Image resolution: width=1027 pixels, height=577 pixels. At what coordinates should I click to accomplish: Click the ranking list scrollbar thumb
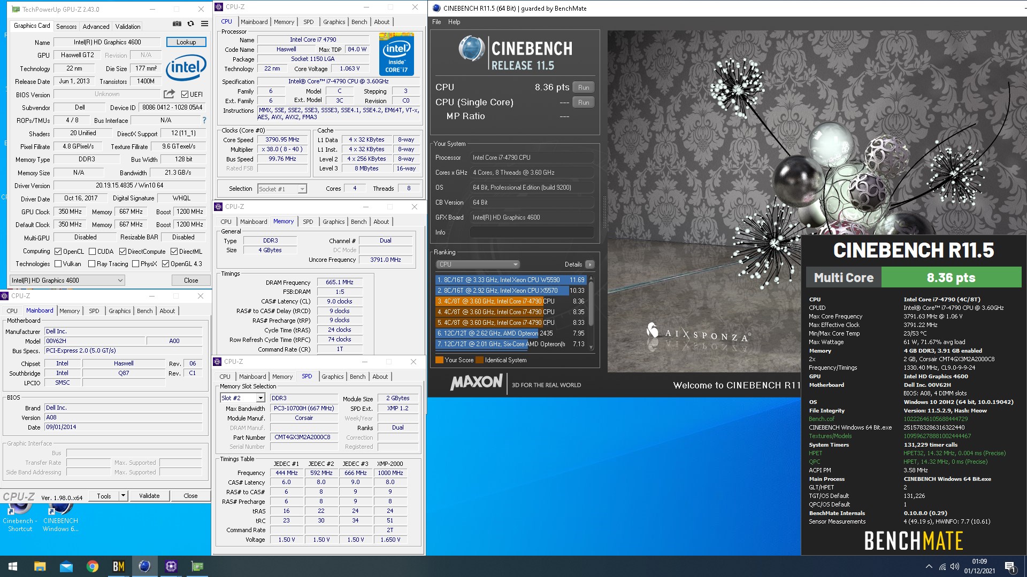591,303
